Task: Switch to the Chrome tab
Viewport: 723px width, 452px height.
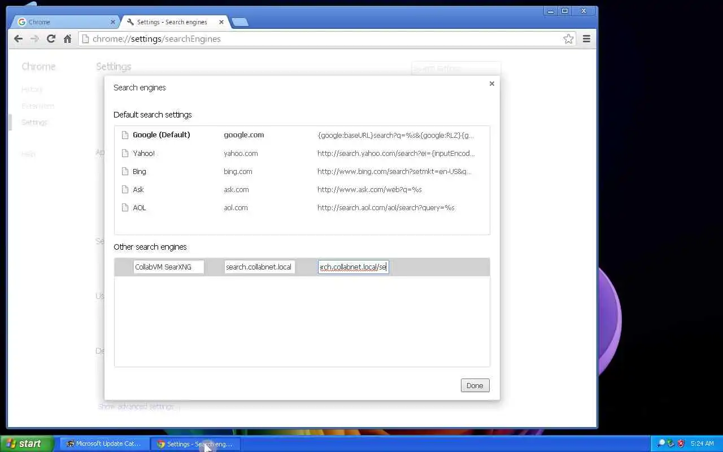Action: tap(65, 22)
